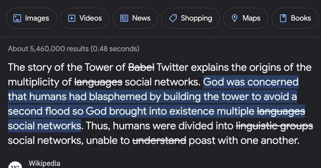Select the Shopping filter chip
321x168 pixels.
[191, 18]
